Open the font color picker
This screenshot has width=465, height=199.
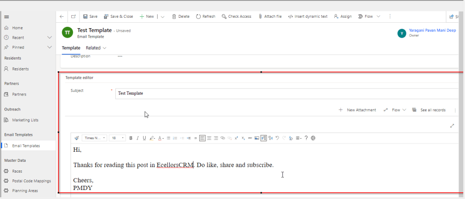[x=161, y=138]
